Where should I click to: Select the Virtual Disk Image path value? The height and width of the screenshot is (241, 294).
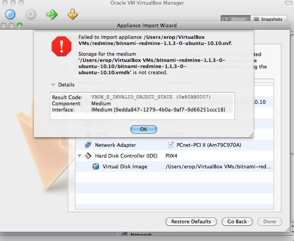[219, 166]
